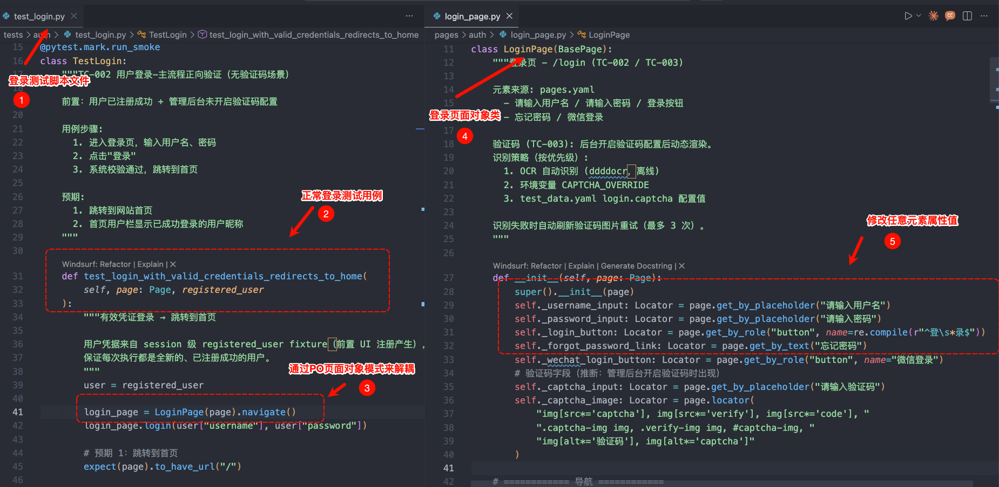Screen dimensions: 999x487
Task: Click 'super().__init__(page)' line
Action: (574, 292)
